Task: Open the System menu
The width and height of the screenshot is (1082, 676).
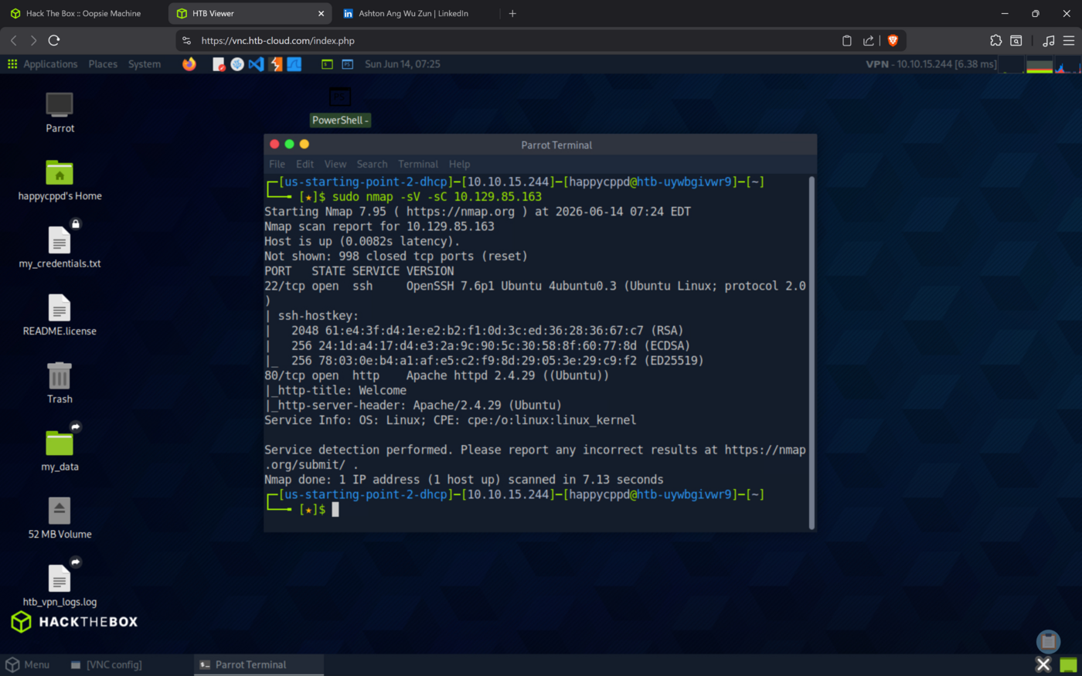Action: point(145,64)
